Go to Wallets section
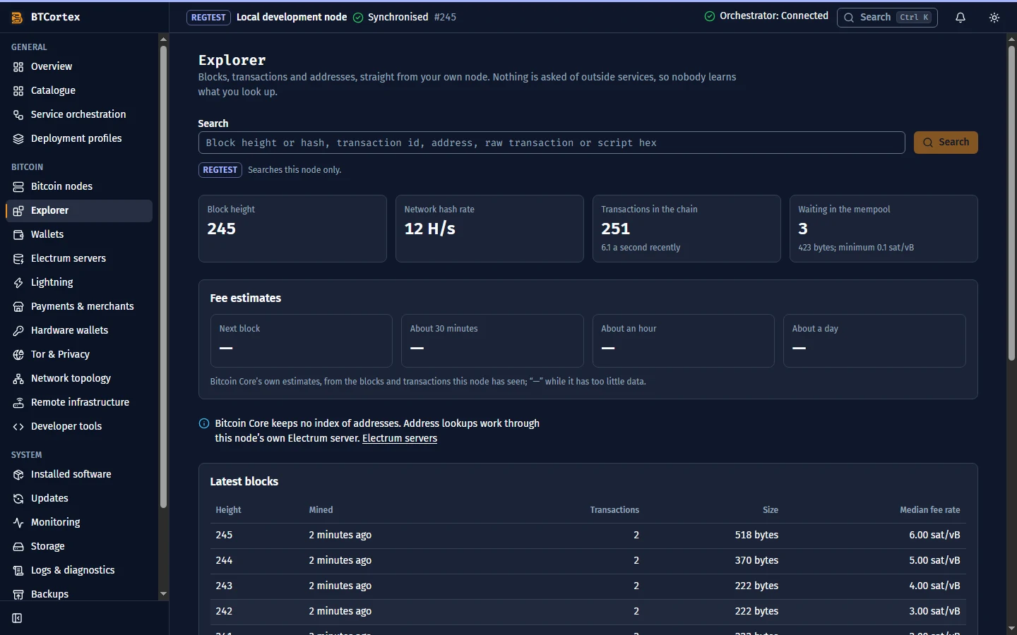The width and height of the screenshot is (1017, 635). 79,234
